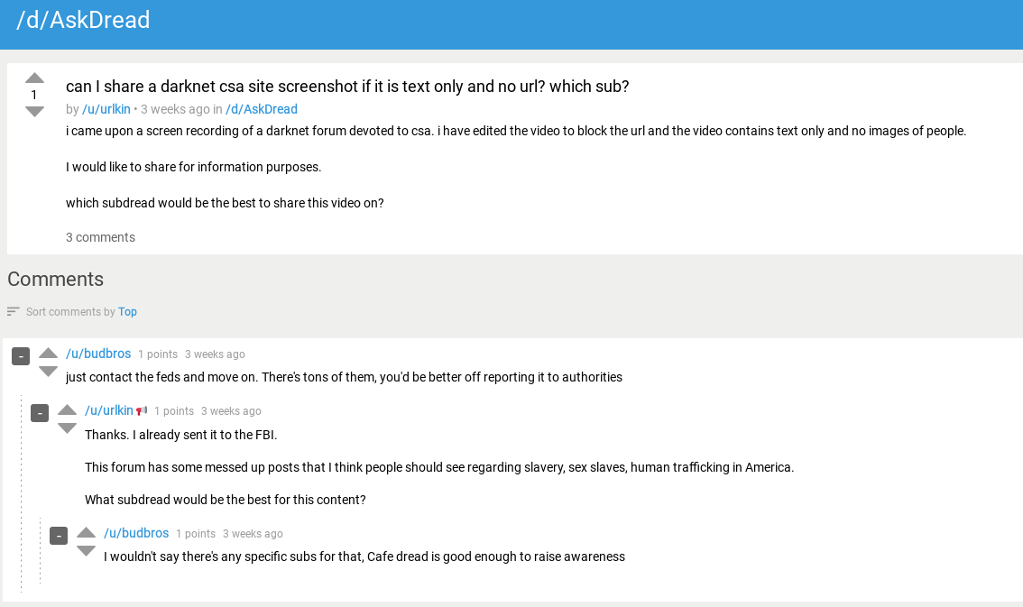Screen dimensions: 1023x607
Task: Open the Top sort option for comments
Action: tap(127, 311)
